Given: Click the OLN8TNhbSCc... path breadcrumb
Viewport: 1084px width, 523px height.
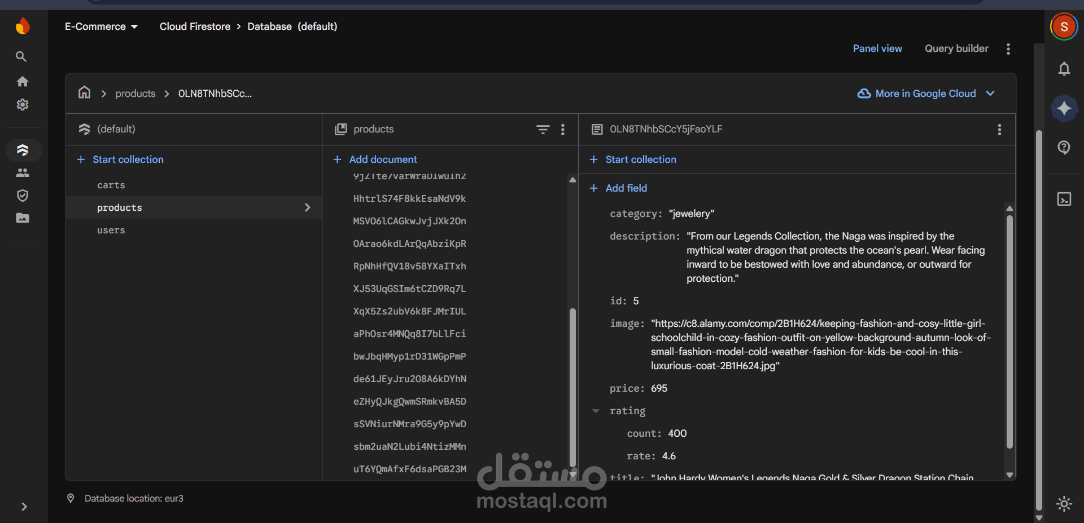Looking at the screenshot, I should point(215,94).
